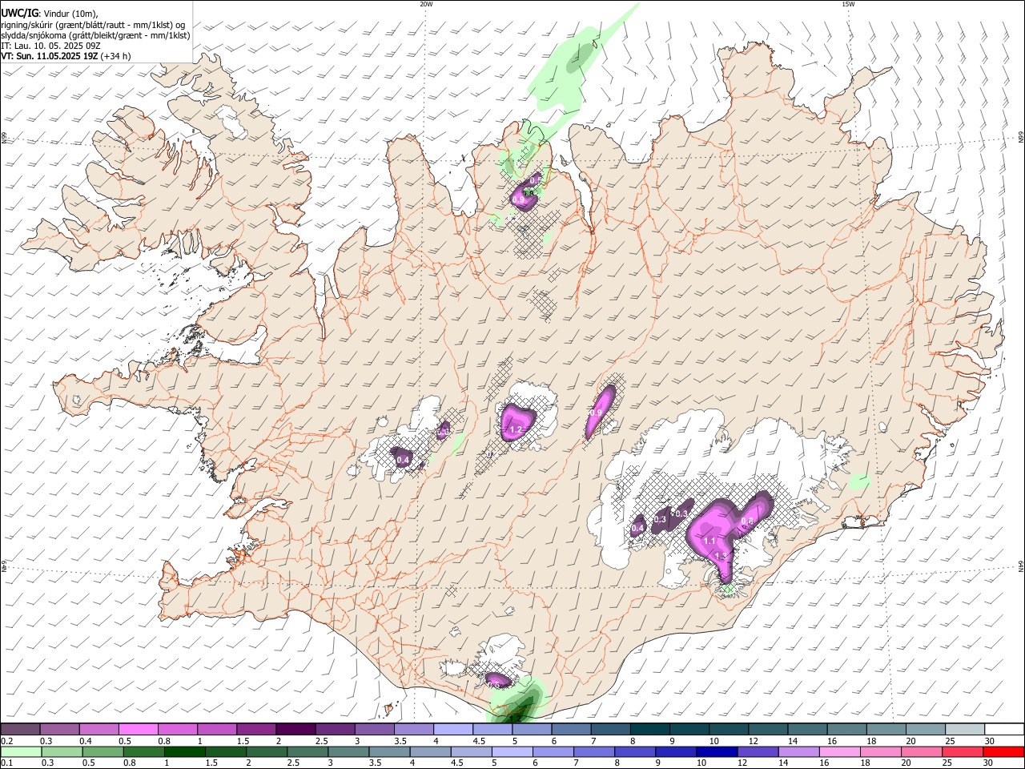Pick the pale gray snow swatch labeled 25

coord(966,729)
